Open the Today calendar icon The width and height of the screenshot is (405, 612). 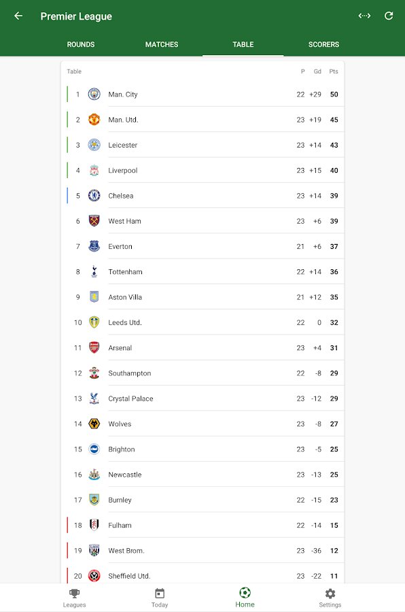(160, 594)
